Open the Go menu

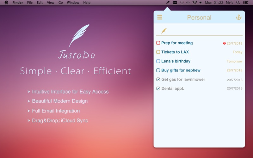(x=60, y=3)
